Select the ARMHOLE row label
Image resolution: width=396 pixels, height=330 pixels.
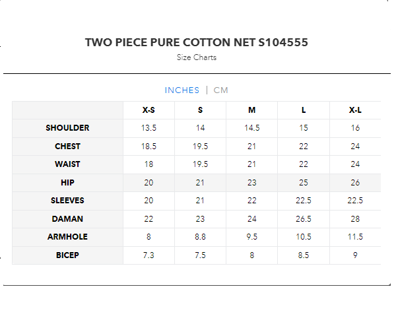67,237
